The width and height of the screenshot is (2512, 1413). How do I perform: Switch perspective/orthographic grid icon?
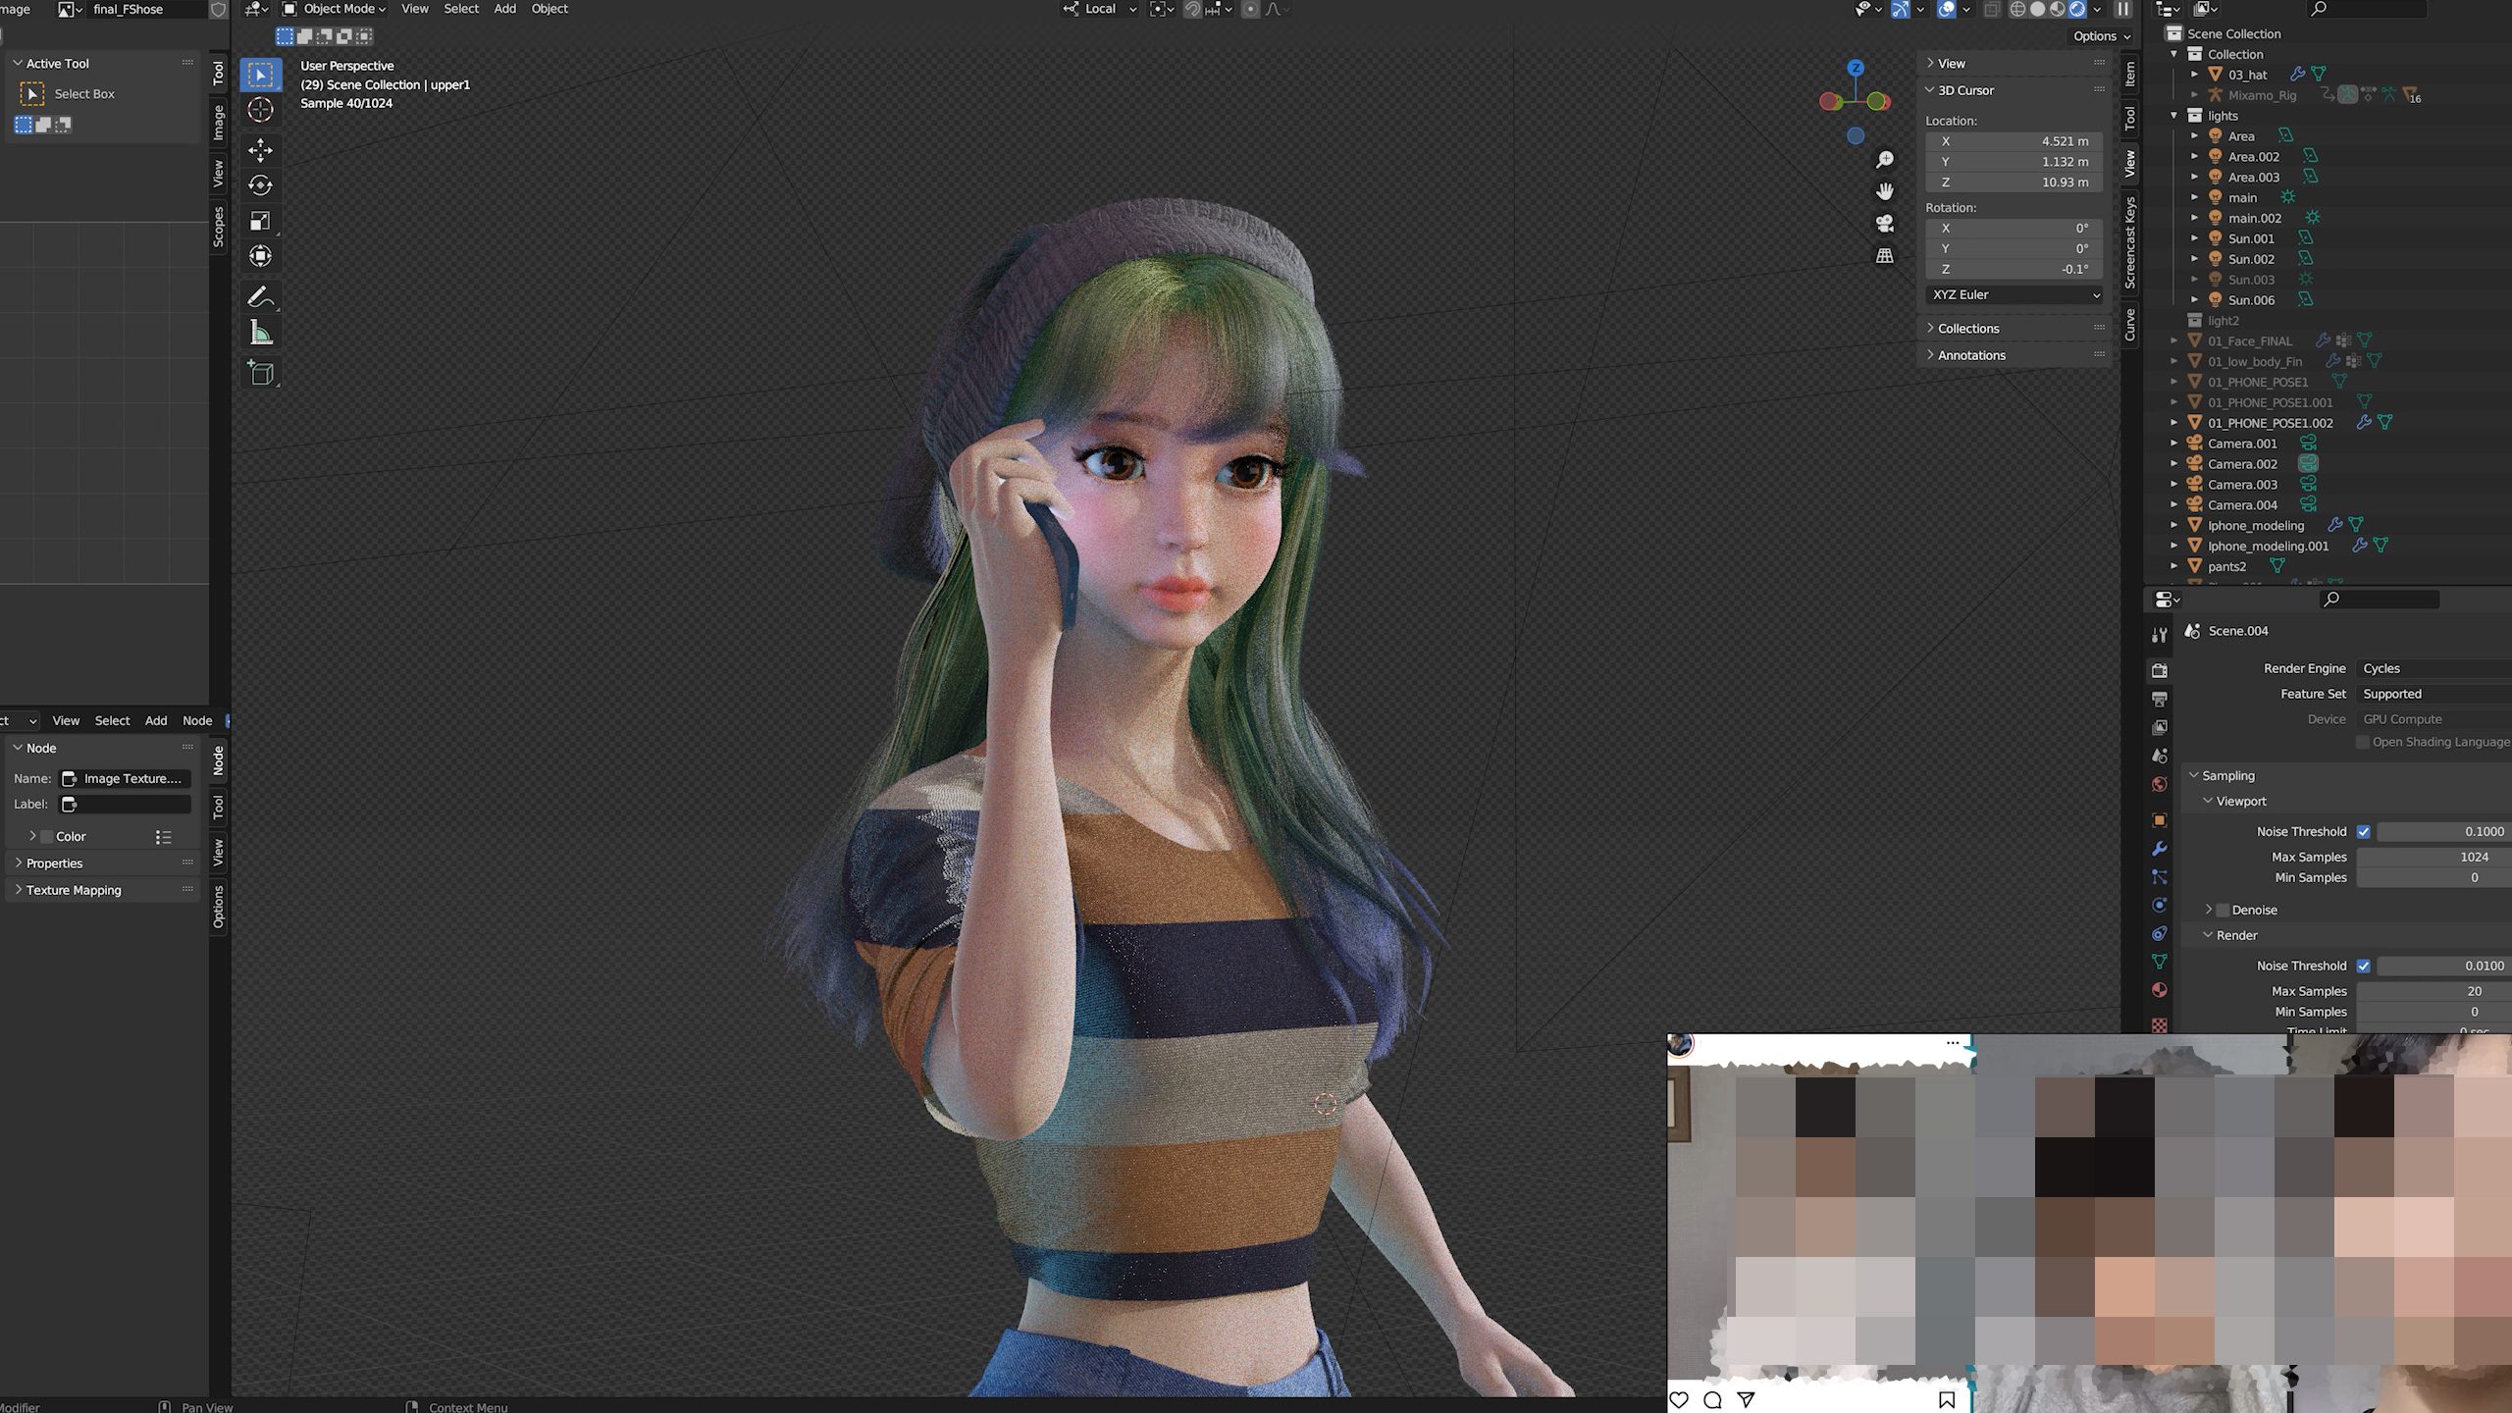tap(1885, 256)
